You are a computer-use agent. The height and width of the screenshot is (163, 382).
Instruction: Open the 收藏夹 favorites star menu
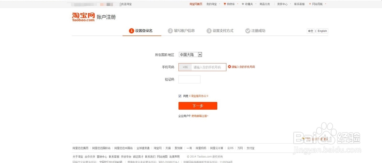pos(248,4)
